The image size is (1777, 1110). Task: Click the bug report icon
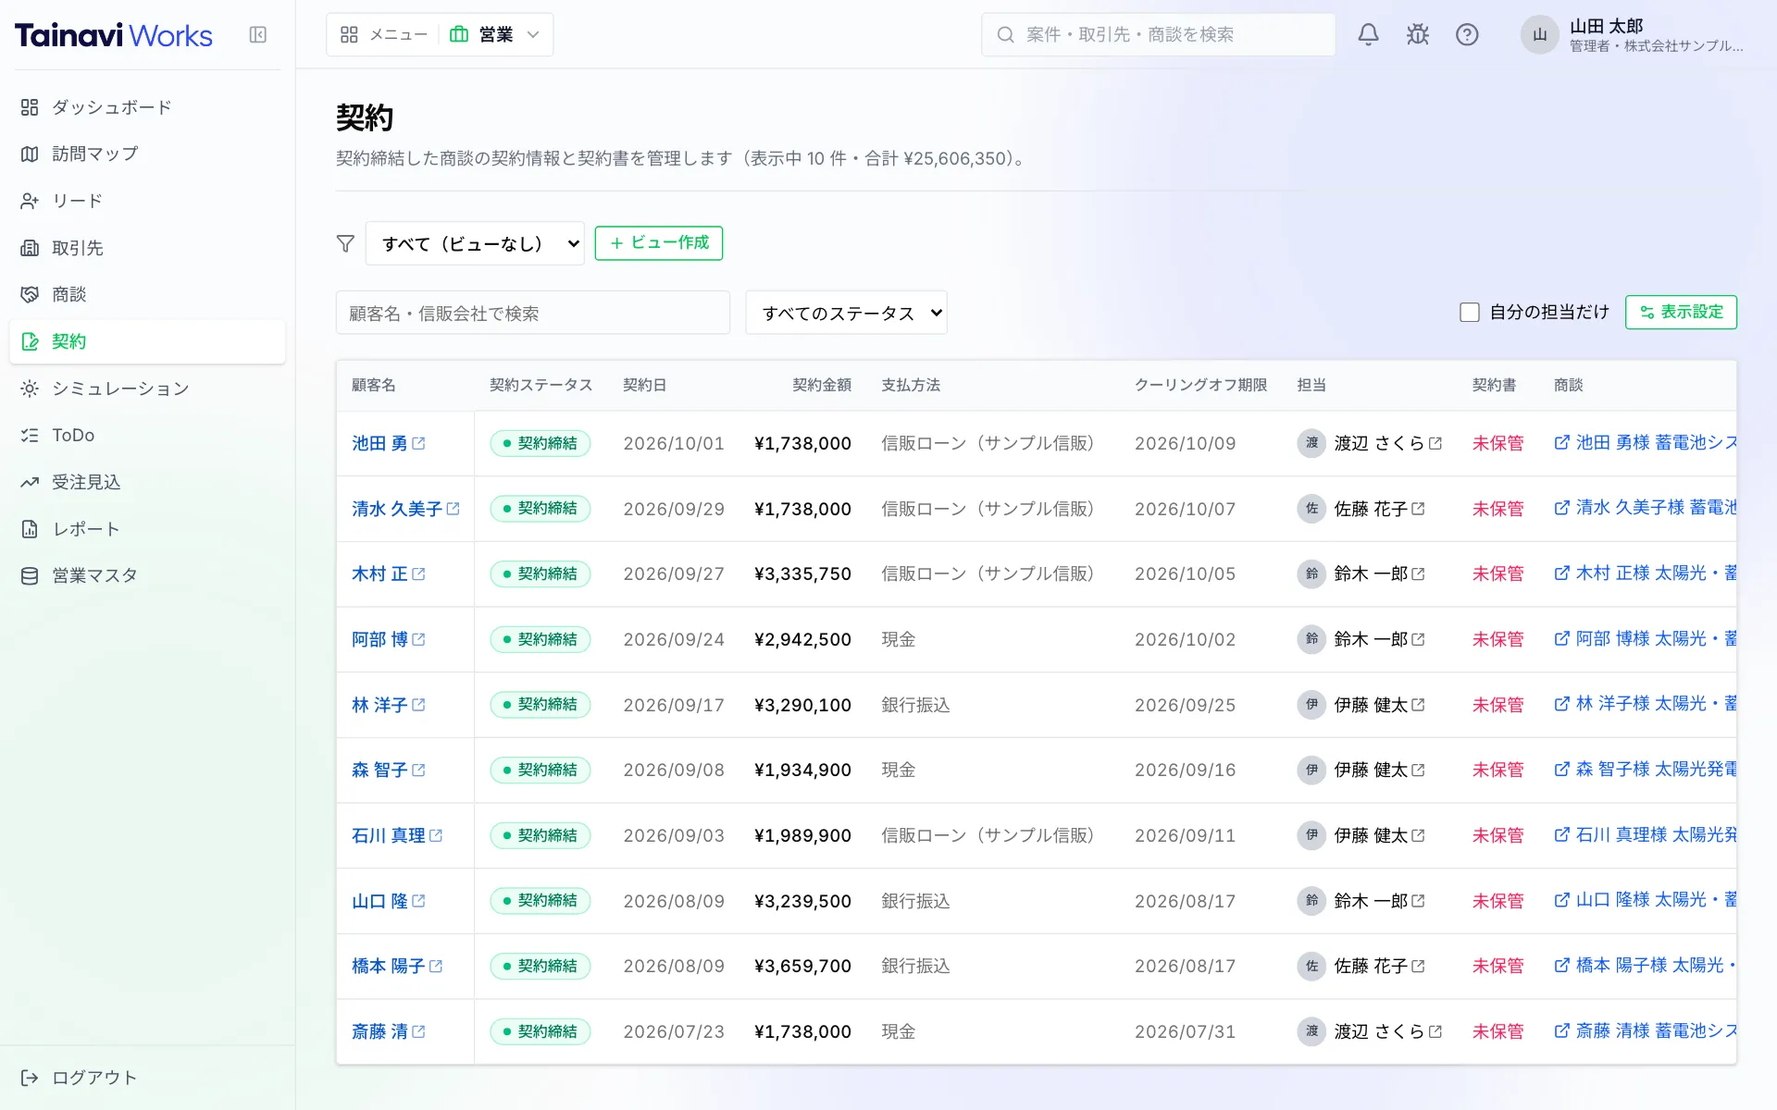pyautogui.click(x=1417, y=35)
